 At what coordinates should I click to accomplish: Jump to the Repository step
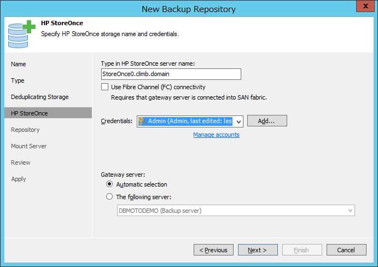(x=25, y=130)
